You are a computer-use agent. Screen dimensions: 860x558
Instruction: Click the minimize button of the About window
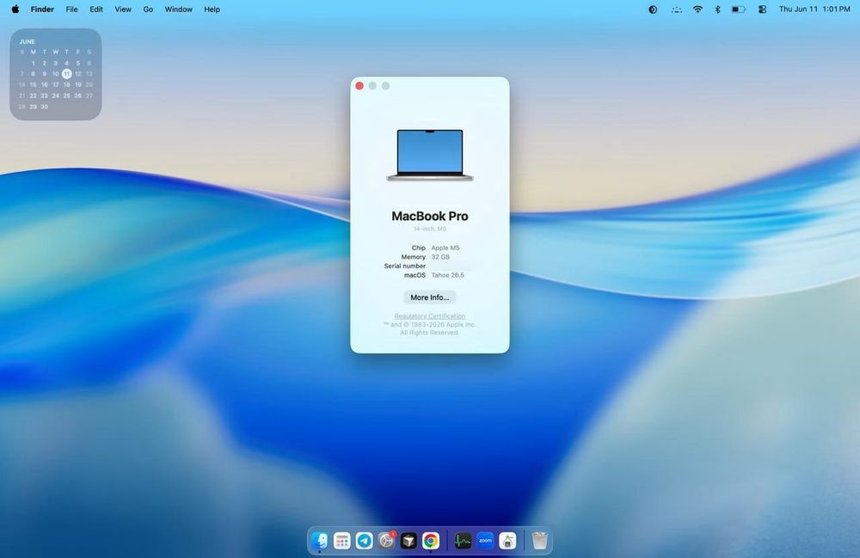(x=372, y=85)
